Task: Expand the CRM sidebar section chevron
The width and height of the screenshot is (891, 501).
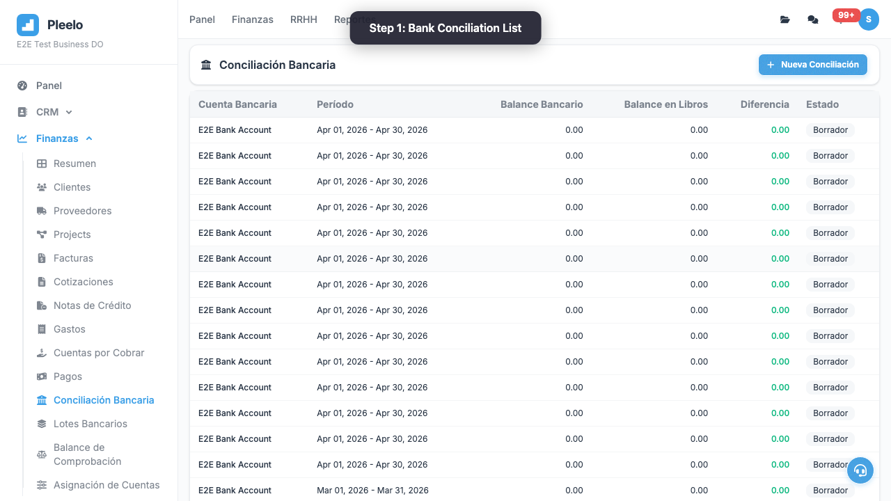Action: pyautogui.click(x=69, y=112)
